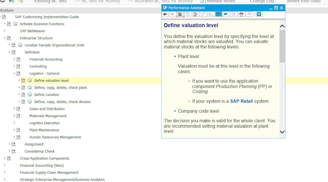Open the Release Notes button
The image size is (328, 182).
click(218, 1)
